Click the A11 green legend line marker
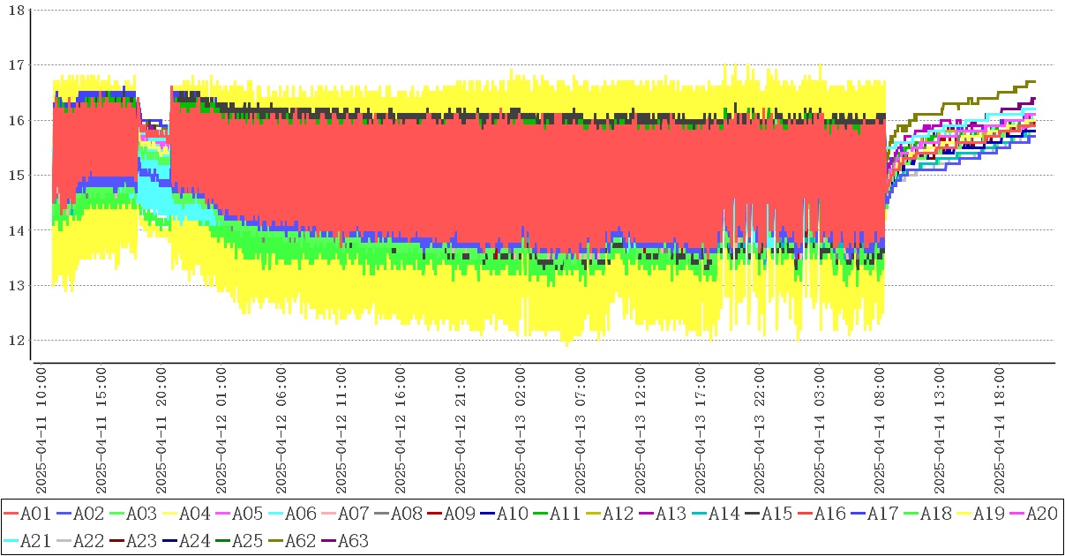 [x=540, y=514]
